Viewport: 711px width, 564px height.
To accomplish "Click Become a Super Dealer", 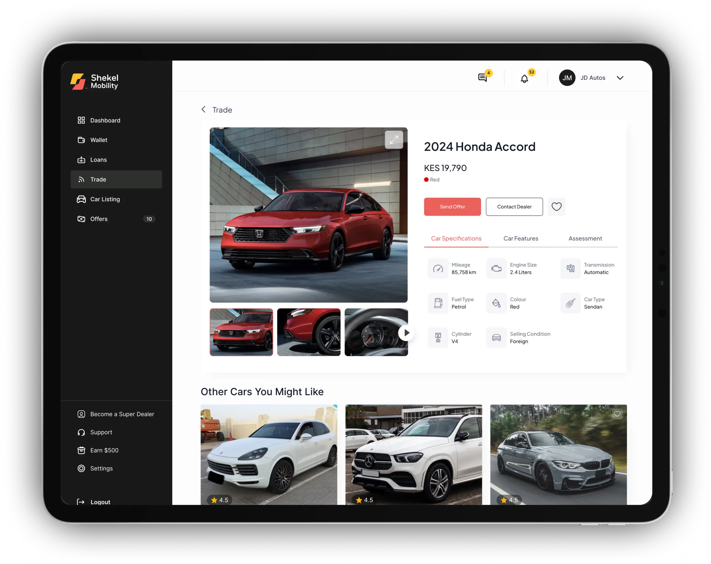I will [116, 414].
